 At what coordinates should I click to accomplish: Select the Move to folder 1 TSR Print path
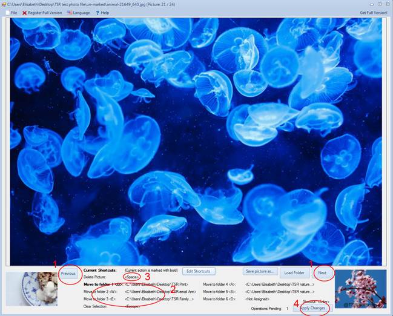[x=156, y=284]
